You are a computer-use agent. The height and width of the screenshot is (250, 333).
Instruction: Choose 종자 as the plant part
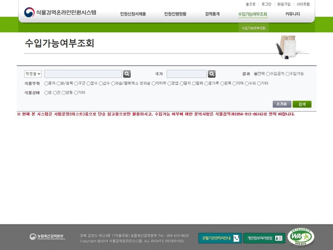coord(46,83)
